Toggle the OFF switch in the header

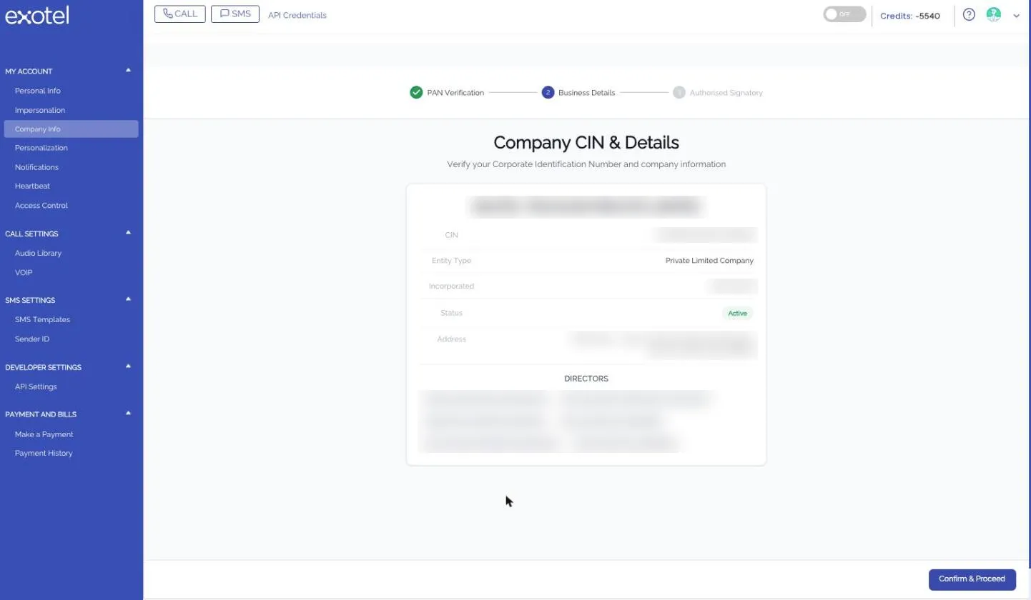pos(844,14)
